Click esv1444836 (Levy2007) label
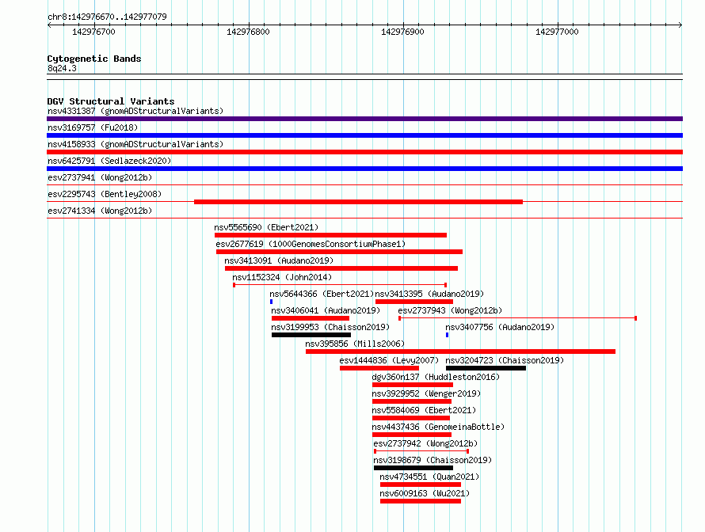 point(389,360)
